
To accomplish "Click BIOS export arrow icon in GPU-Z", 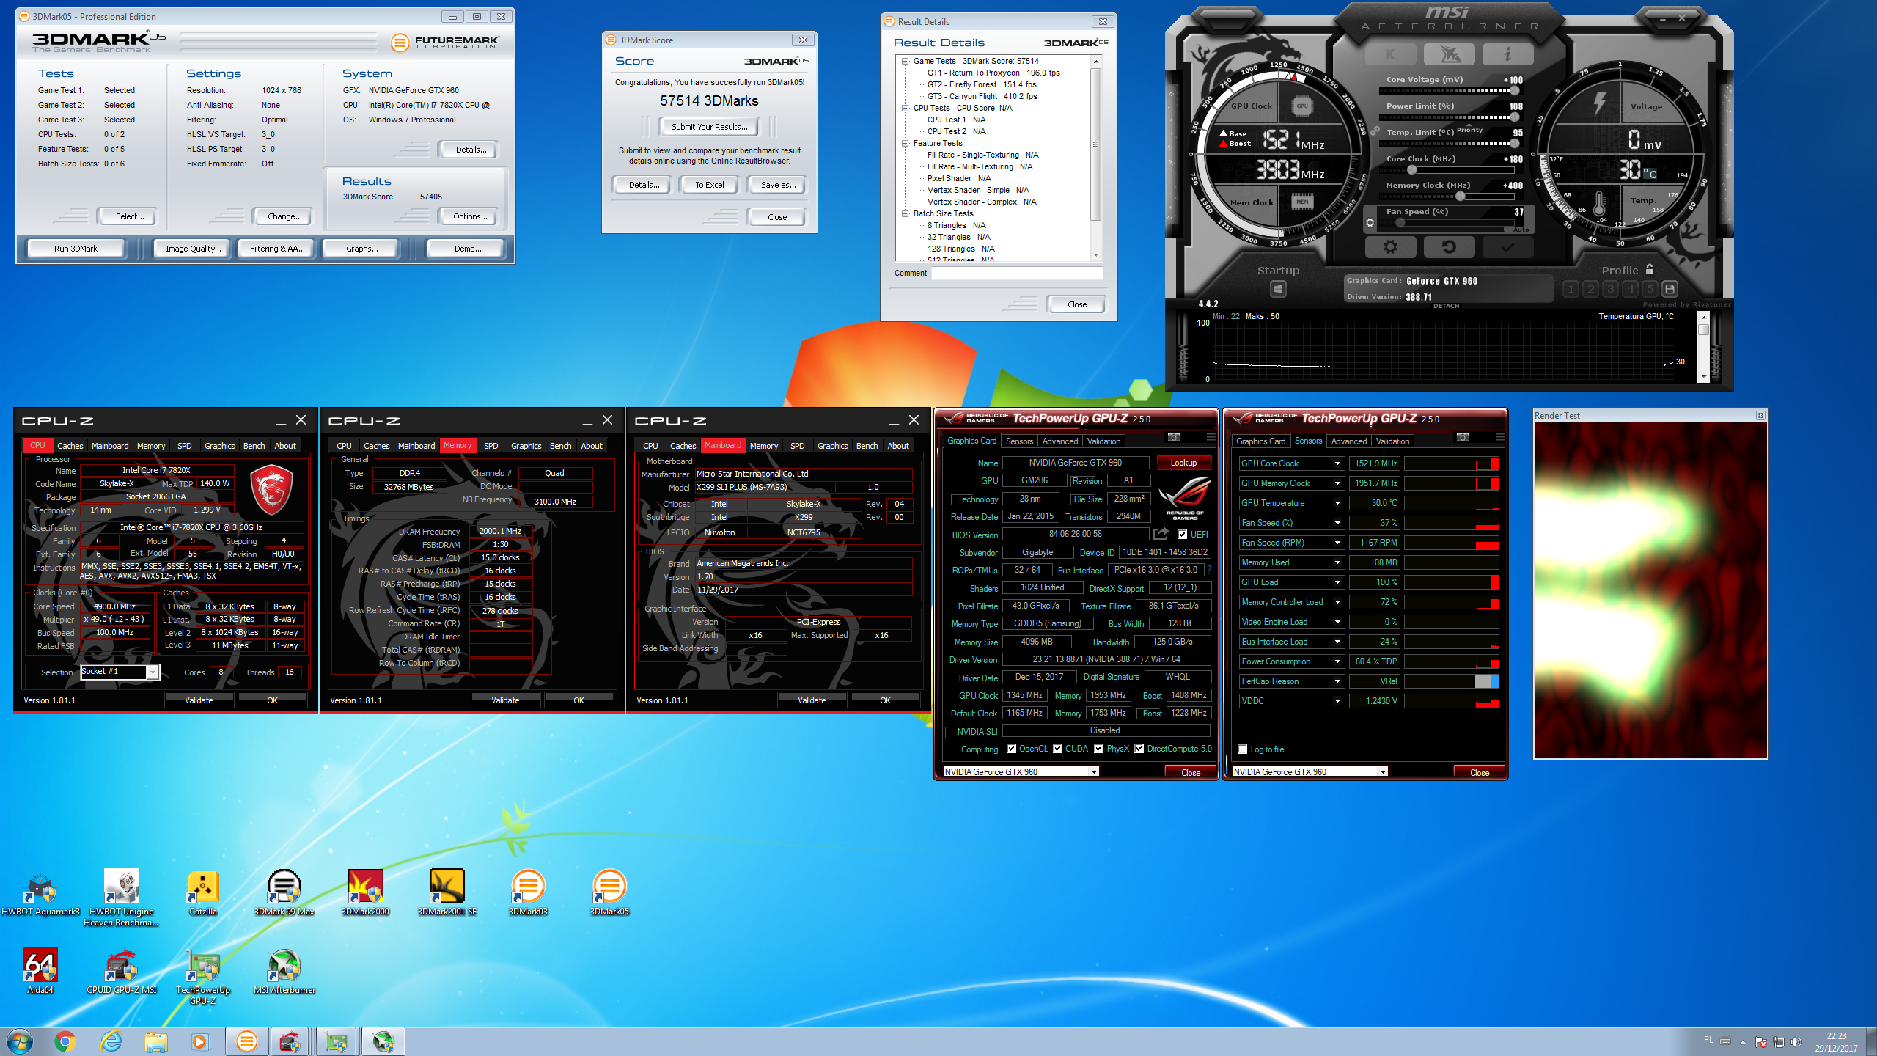I will coord(1161,534).
